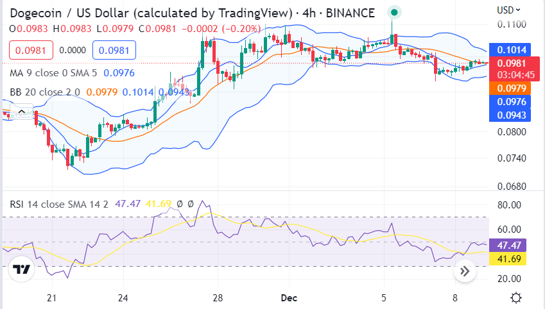Open chart settings gear icon
The height and width of the screenshot is (309, 545).
(516, 298)
